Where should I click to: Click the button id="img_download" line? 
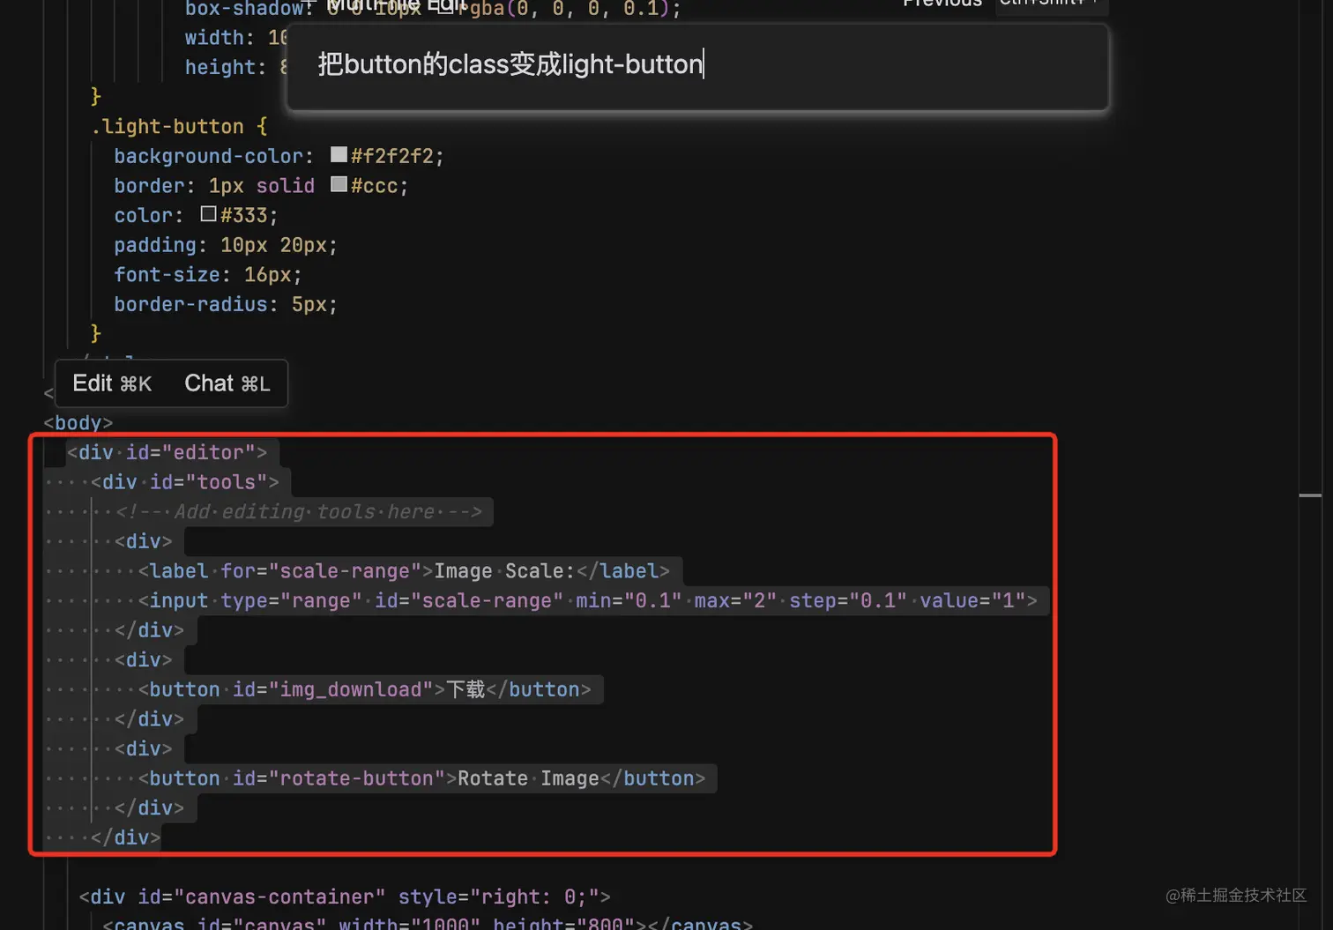365,689
